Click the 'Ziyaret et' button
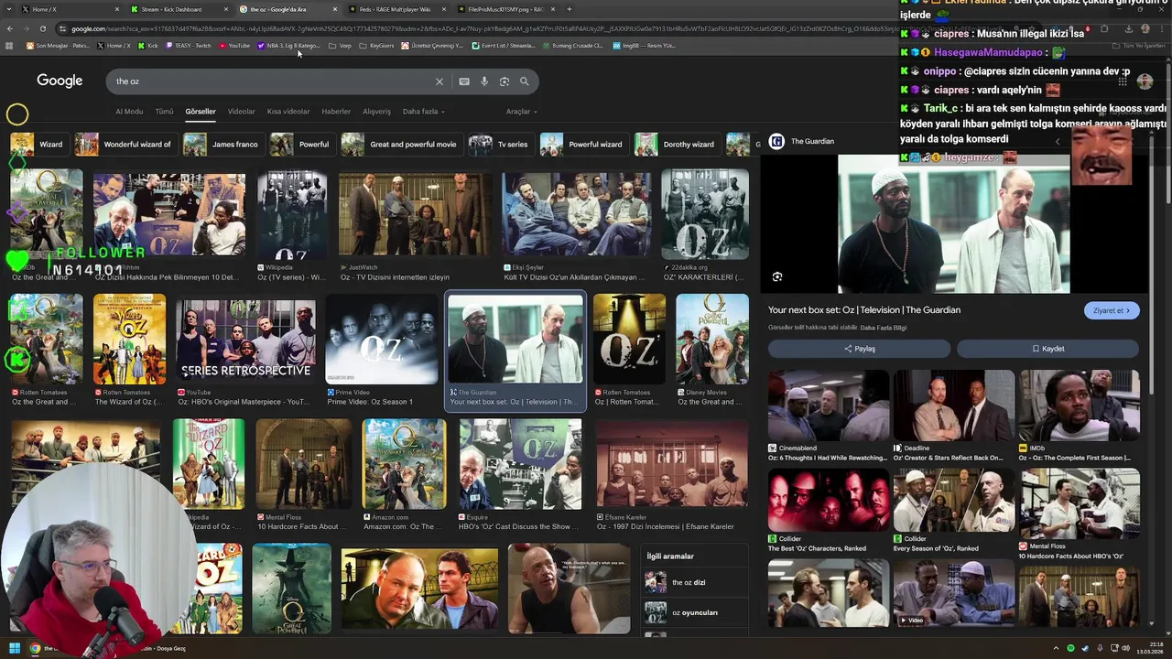 (1112, 310)
